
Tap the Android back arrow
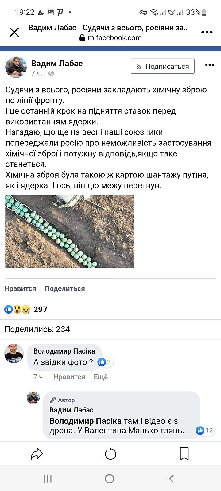172,479
